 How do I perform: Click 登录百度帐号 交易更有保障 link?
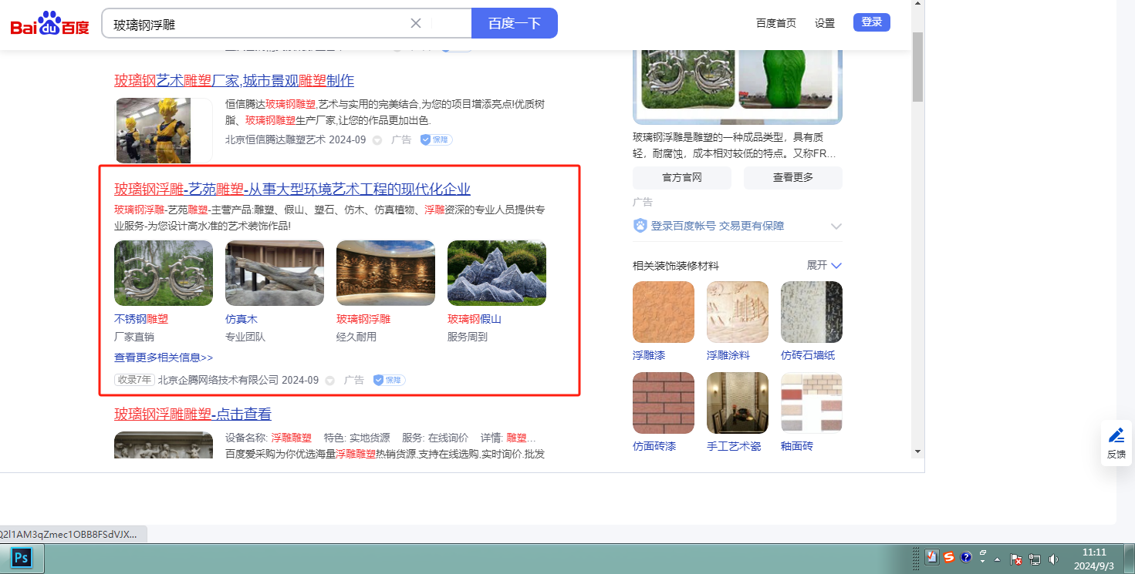coord(718,226)
